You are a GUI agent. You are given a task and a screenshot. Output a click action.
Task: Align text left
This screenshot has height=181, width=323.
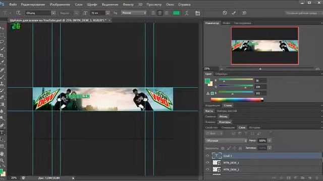[153, 13]
